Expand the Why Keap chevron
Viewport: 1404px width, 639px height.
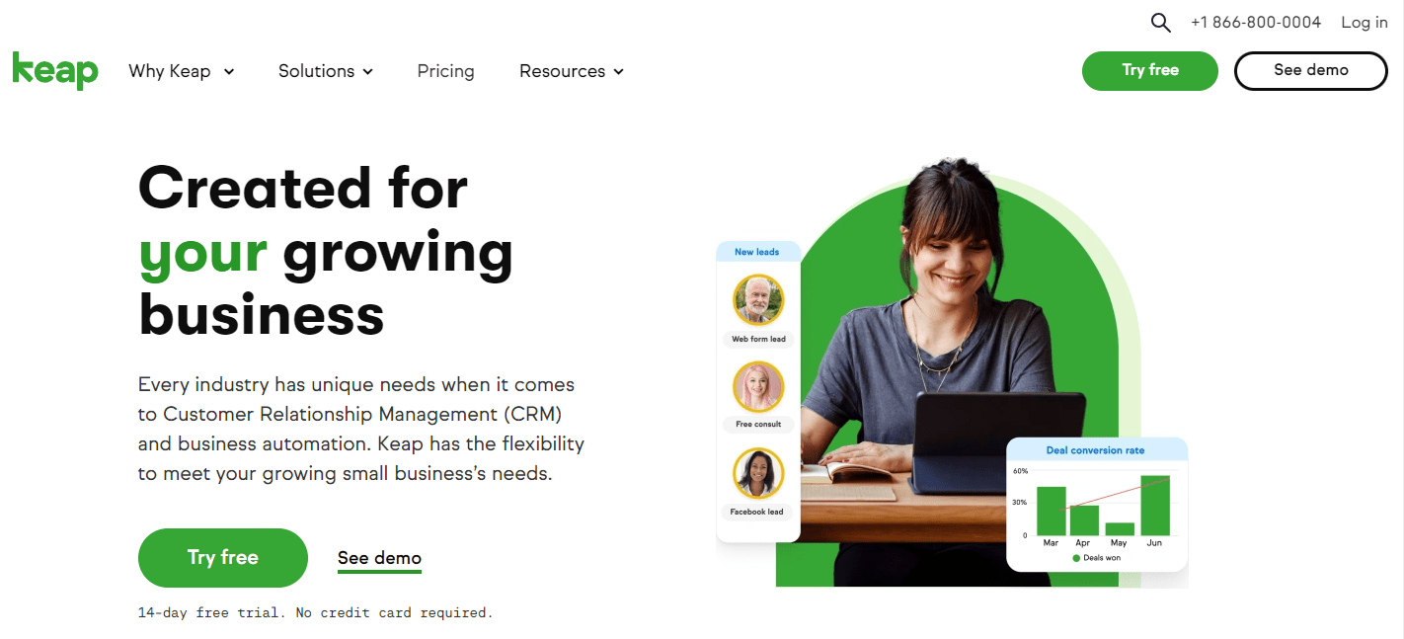[x=229, y=72]
